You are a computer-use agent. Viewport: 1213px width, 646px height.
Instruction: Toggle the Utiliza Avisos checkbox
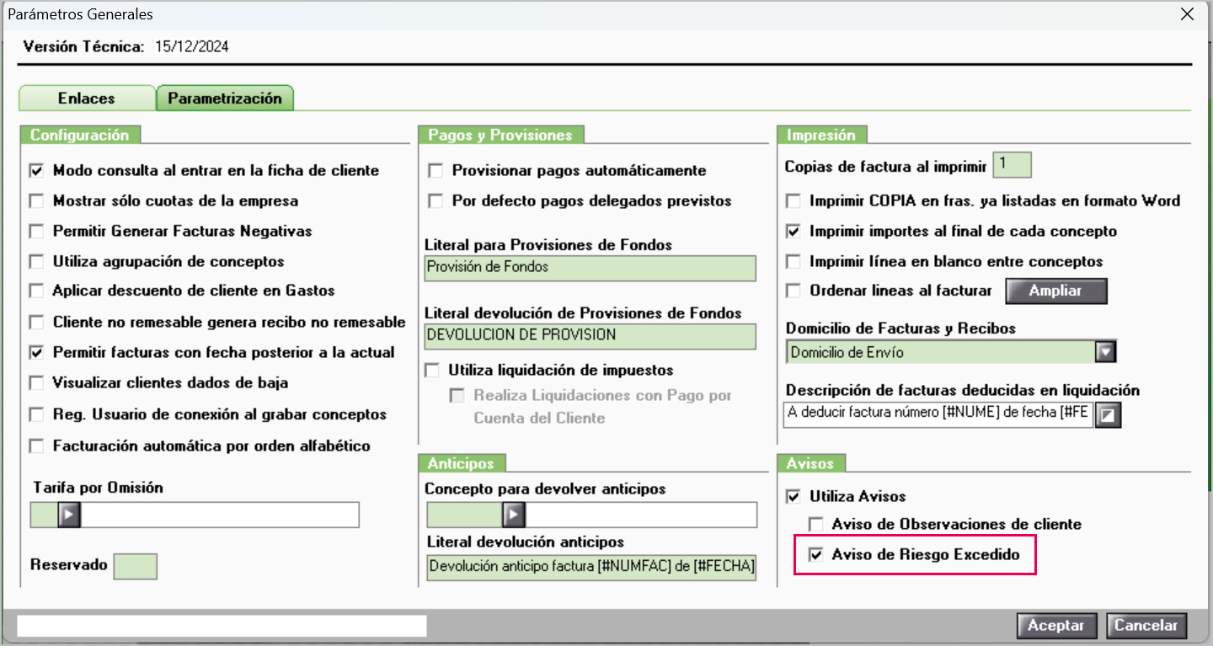click(793, 497)
